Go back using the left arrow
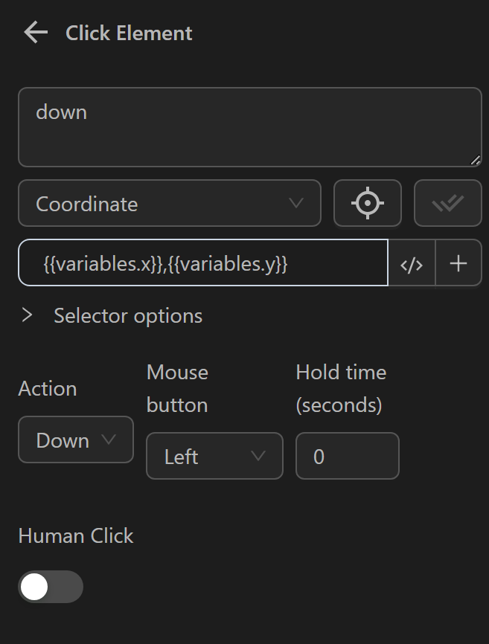This screenshot has width=489, height=644. pyautogui.click(x=35, y=33)
